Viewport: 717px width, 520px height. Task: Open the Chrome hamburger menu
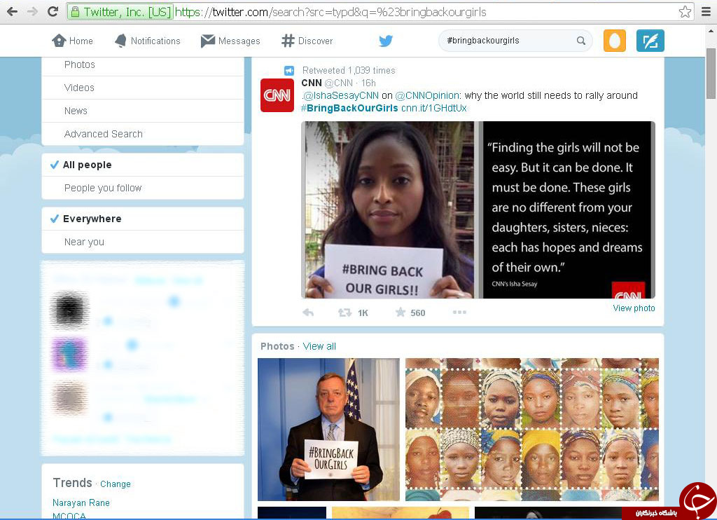click(x=706, y=11)
